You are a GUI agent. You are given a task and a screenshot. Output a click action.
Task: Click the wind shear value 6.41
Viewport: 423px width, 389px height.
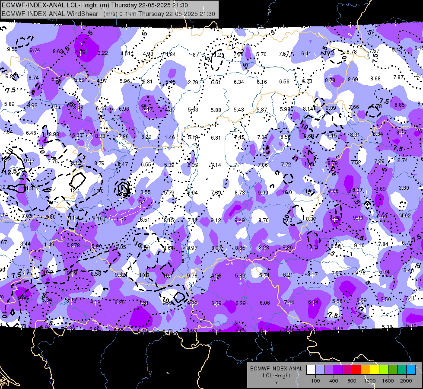pyautogui.click(x=306, y=54)
